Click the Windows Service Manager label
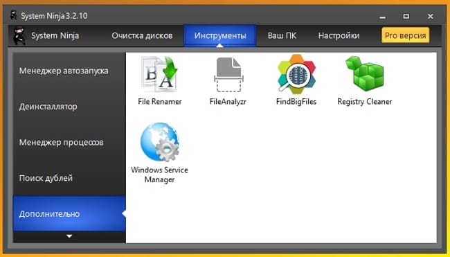The height and width of the screenshot is (257, 450). point(159,175)
